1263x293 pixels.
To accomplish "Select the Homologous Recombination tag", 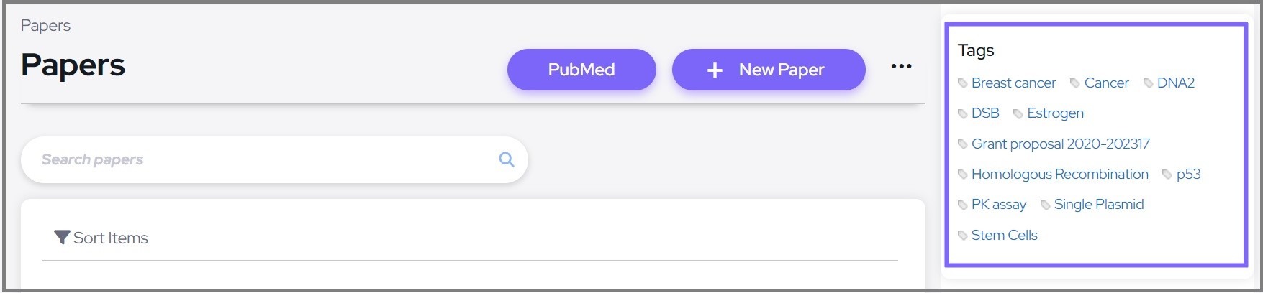I will point(1059,174).
